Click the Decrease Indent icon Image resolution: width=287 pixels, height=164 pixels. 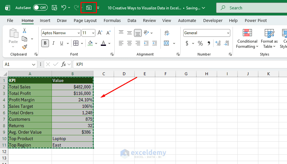click(x=146, y=43)
